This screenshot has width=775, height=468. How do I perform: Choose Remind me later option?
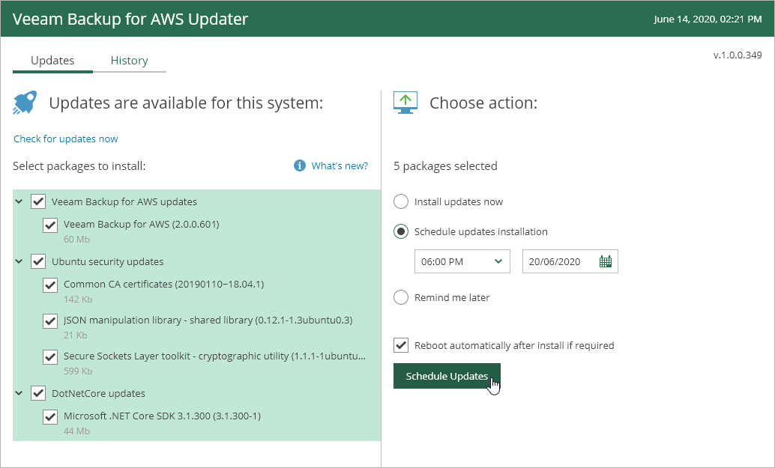(401, 297)
